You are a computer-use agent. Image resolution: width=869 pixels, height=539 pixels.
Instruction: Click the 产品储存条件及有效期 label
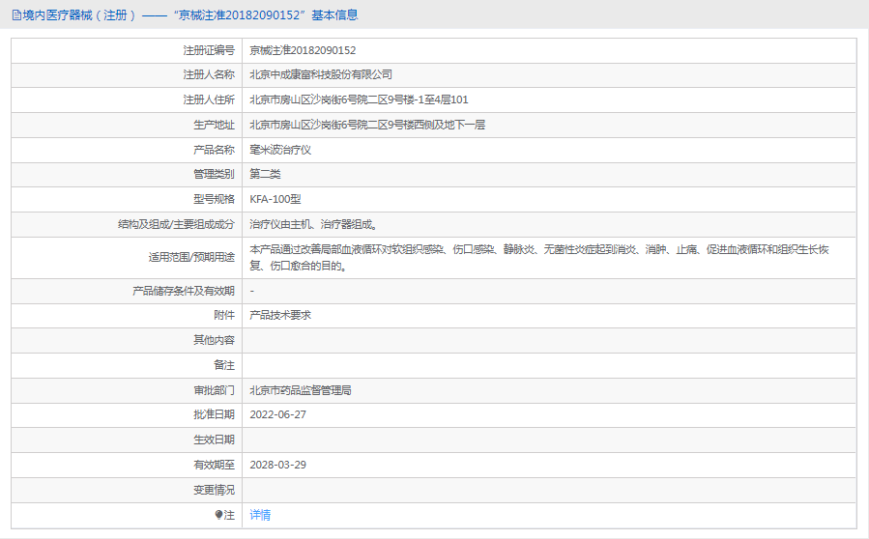coord(184,292)
